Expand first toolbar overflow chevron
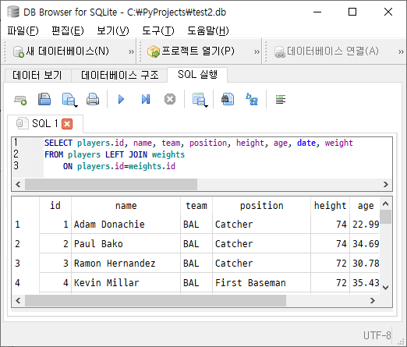 (x=131, y=51)
